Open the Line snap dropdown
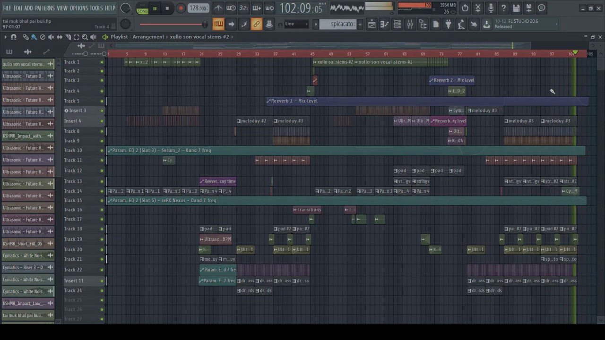Viewport: 605px width, 340px height. [x=297, y=24]
